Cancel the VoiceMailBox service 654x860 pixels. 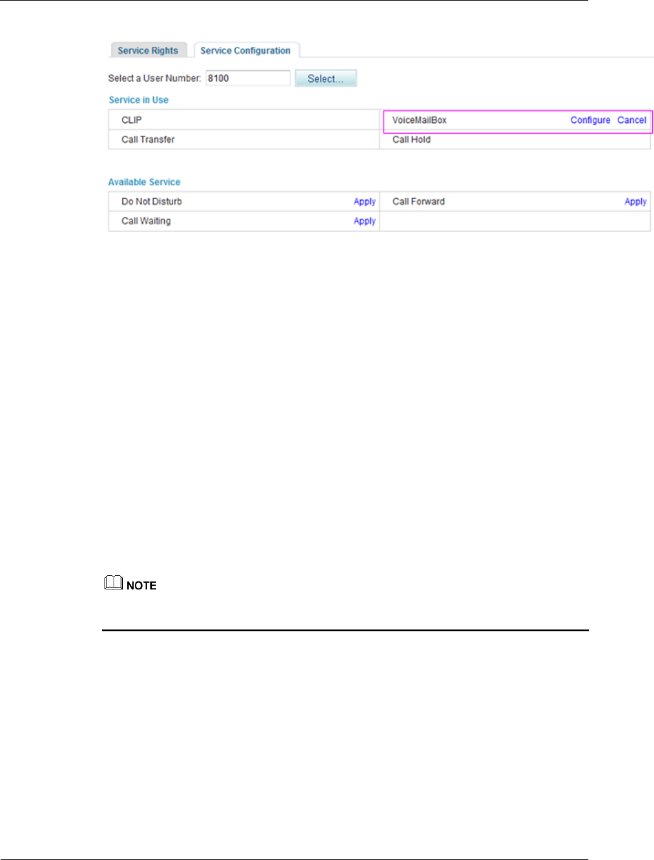(x=632, y=120)
